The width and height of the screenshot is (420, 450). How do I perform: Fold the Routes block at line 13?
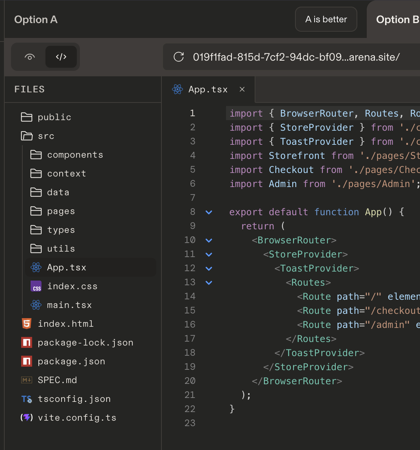(209, 283)
